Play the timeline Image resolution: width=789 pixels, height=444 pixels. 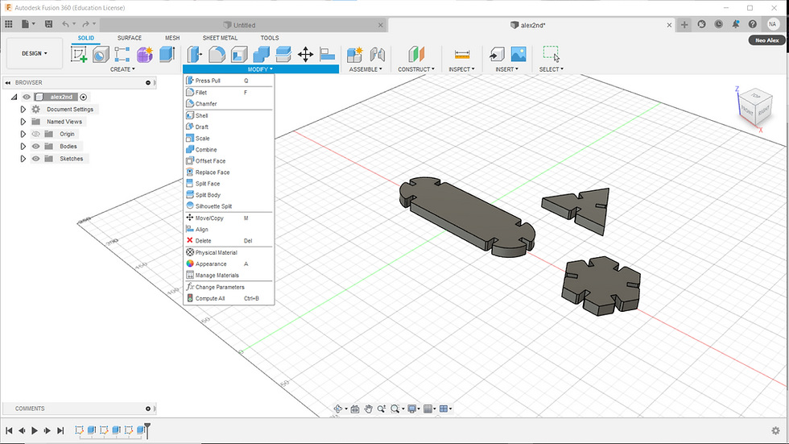pyautogui.click(x=34, y=430)
